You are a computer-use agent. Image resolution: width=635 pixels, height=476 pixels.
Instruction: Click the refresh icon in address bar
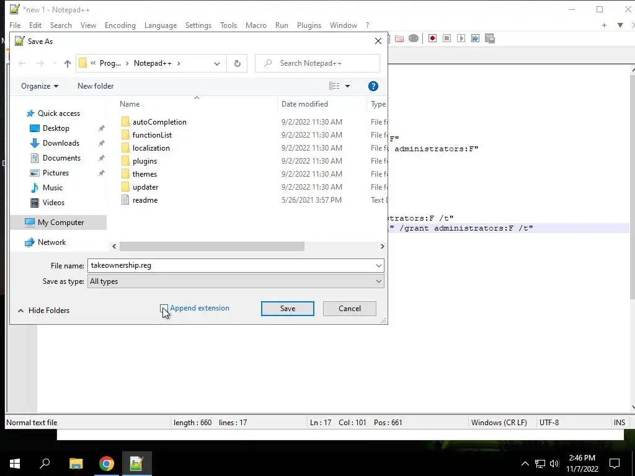pyautogui.click(x=238, y=63)
